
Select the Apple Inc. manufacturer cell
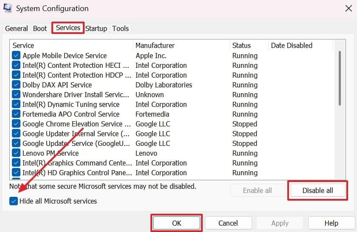click(x=151, y=56)
